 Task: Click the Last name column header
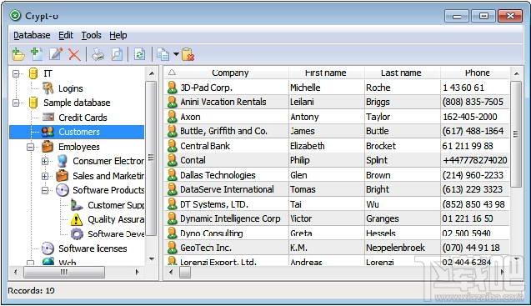(402, 73)
